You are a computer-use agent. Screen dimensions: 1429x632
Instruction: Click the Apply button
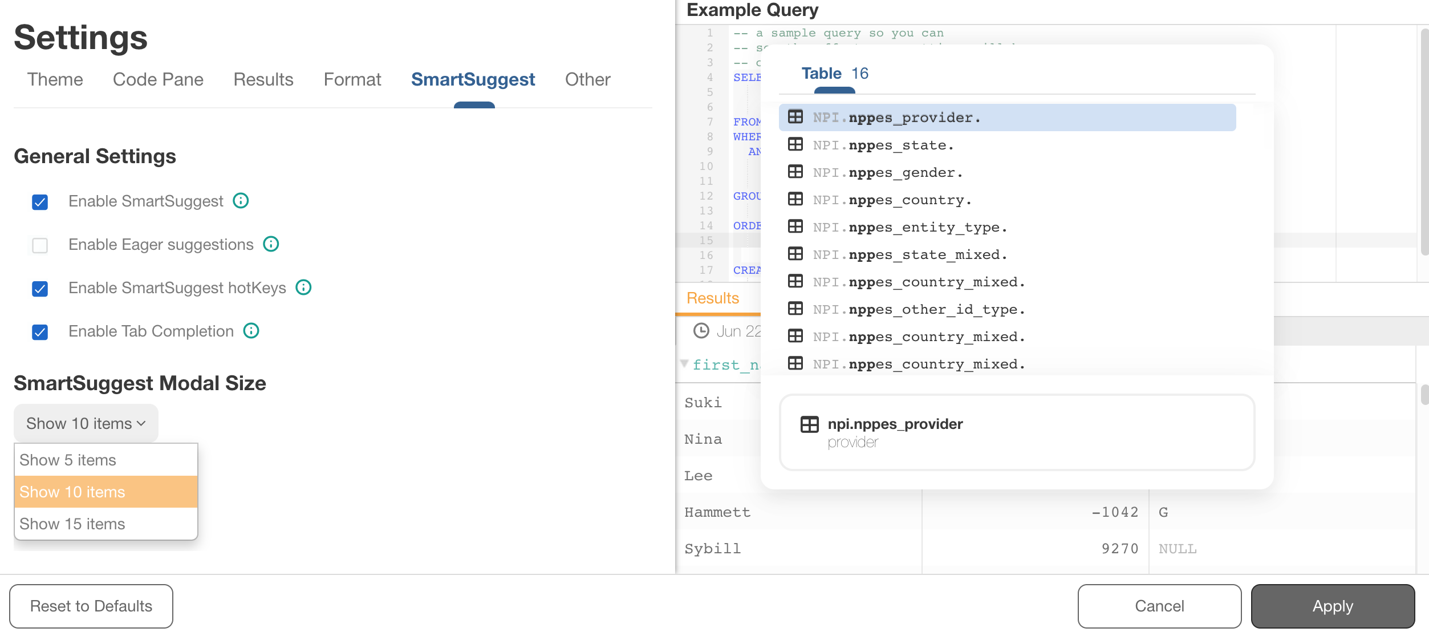(x=1333, y=606)
